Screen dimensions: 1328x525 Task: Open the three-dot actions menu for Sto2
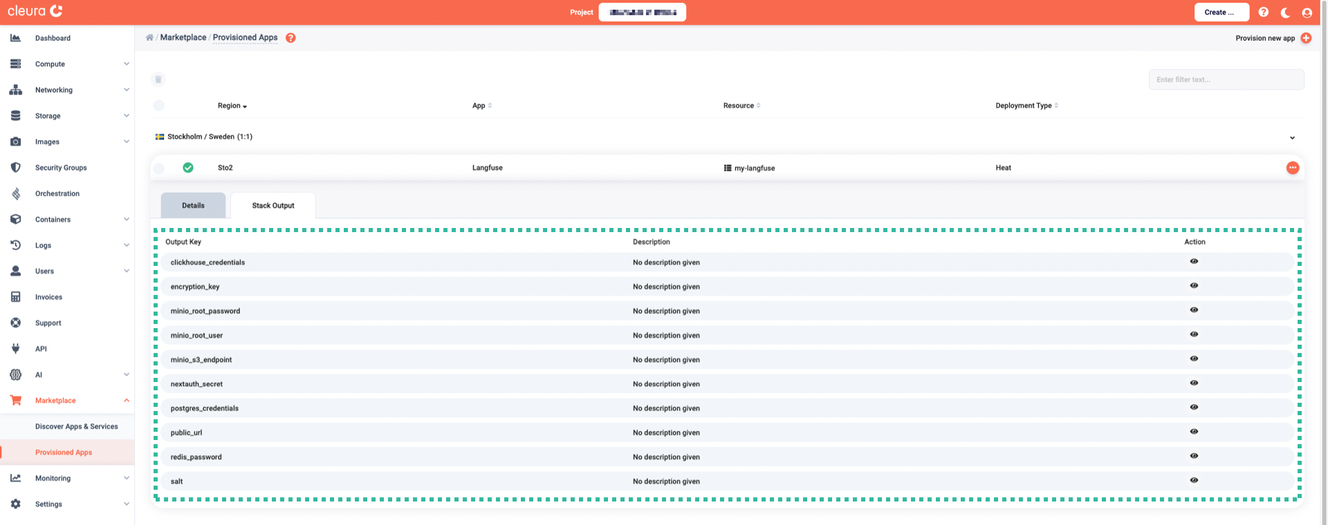1292,168
